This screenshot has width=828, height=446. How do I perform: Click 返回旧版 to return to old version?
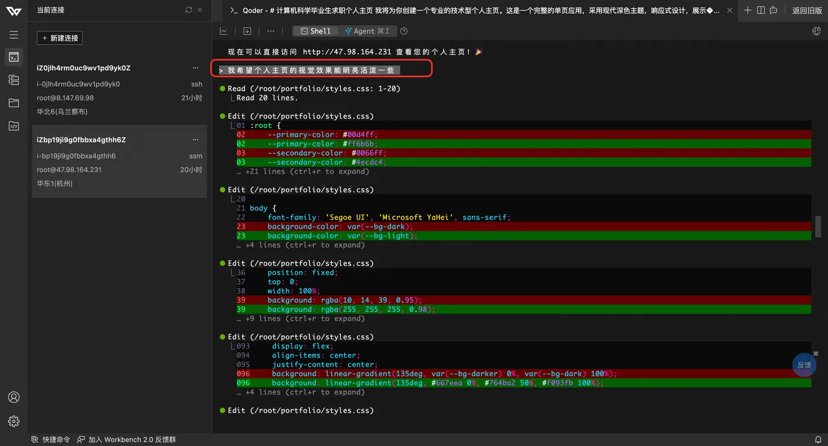[x=807, y=11]
